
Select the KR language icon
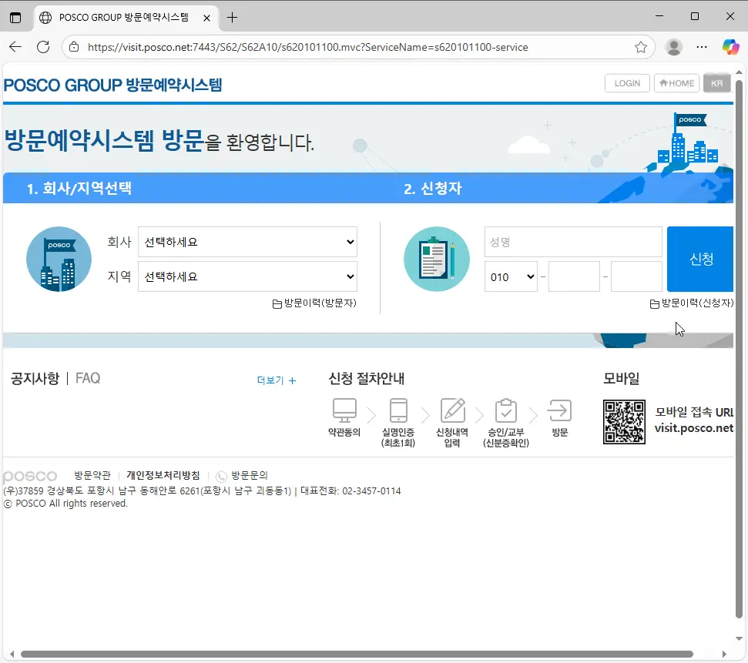[717, 82]
